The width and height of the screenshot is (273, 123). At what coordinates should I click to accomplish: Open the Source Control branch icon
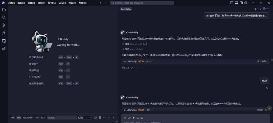tap(4, 25)
